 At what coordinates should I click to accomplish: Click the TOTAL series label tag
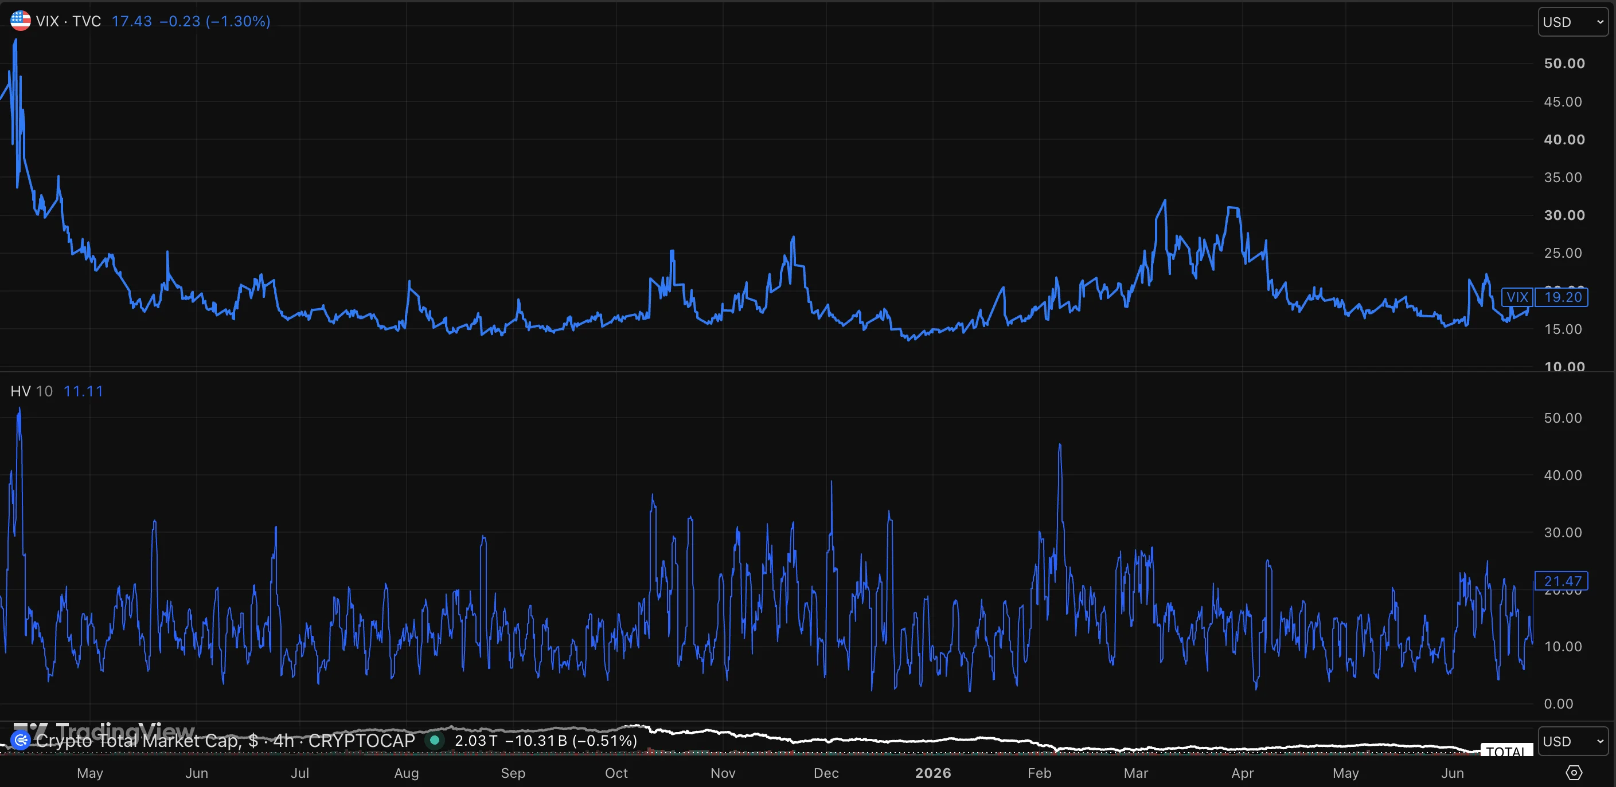pyautogui.click(x=1507, y=750)
